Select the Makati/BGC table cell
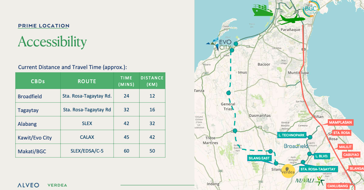 38,151
